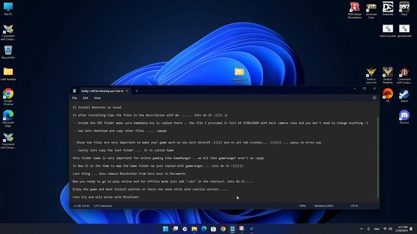Open the Edit menu in Notepad

coord(85,98)
